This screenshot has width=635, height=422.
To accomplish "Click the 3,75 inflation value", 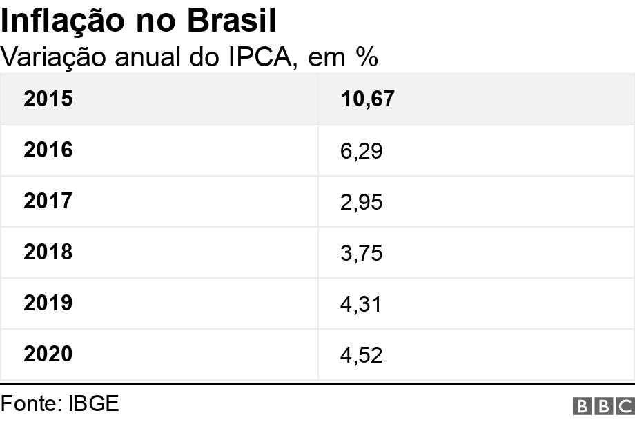I will [361, 253].
